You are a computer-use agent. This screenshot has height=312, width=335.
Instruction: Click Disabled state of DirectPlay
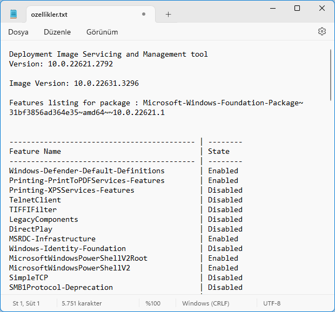click(225, 229)
